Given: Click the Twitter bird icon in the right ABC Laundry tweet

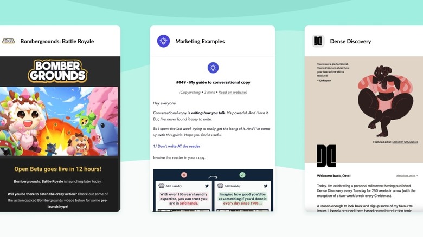Looking at the screenshot, I should 266,186.
